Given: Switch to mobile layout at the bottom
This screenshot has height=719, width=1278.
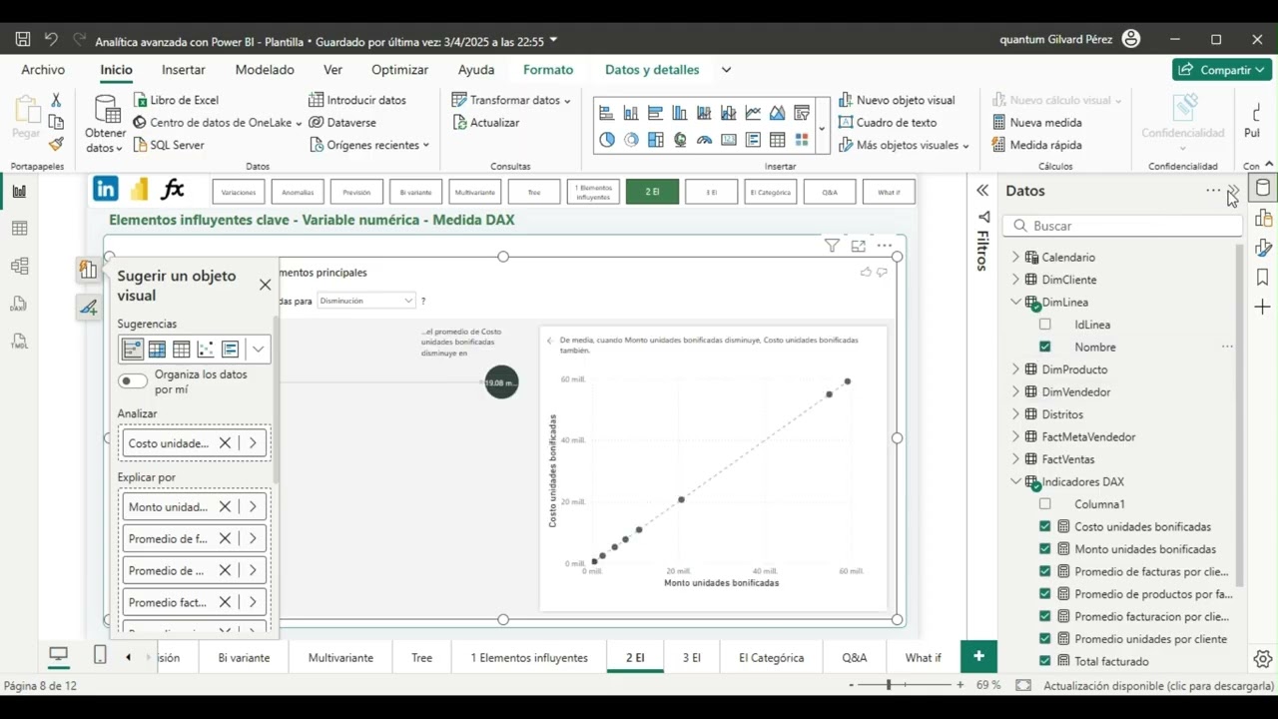Looking at the screenshot, I should point(100,655).
